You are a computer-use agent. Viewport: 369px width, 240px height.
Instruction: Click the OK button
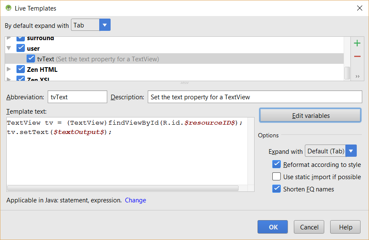pos(273,227)
